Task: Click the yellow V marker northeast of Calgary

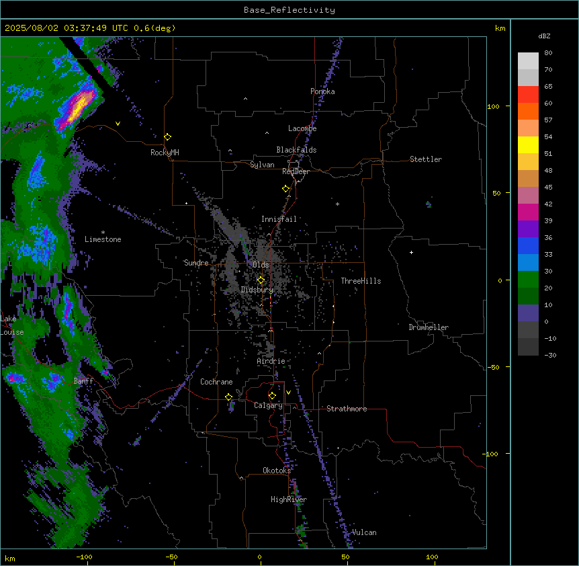Action: [x=288, y=393]
